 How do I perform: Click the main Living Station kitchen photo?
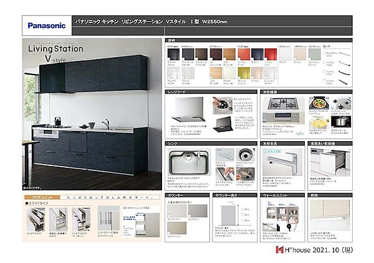[x=92, y=114]
